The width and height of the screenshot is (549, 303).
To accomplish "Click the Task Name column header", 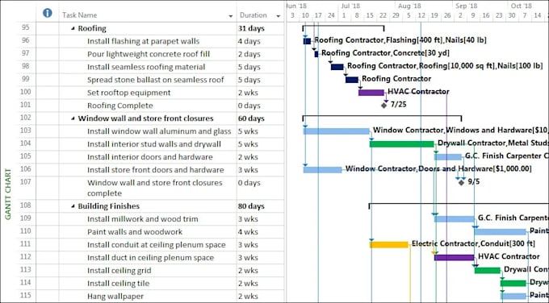I will coord(79,15).
